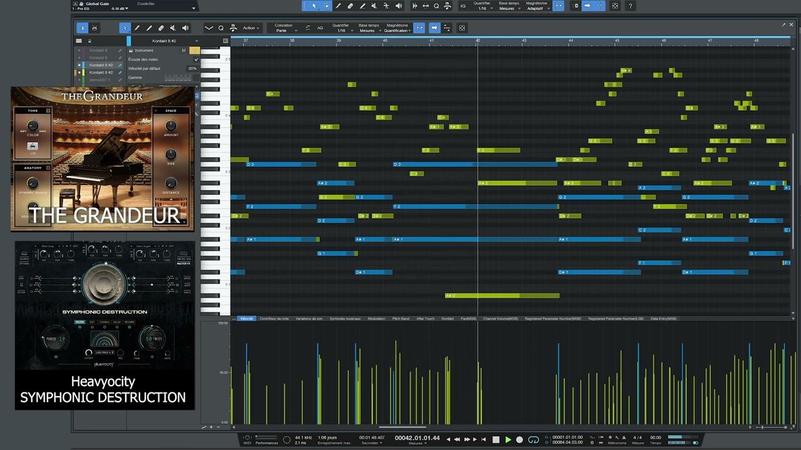Select the Modulation lane tab
This screenshot has width=801, height=450.
(376, 319)
